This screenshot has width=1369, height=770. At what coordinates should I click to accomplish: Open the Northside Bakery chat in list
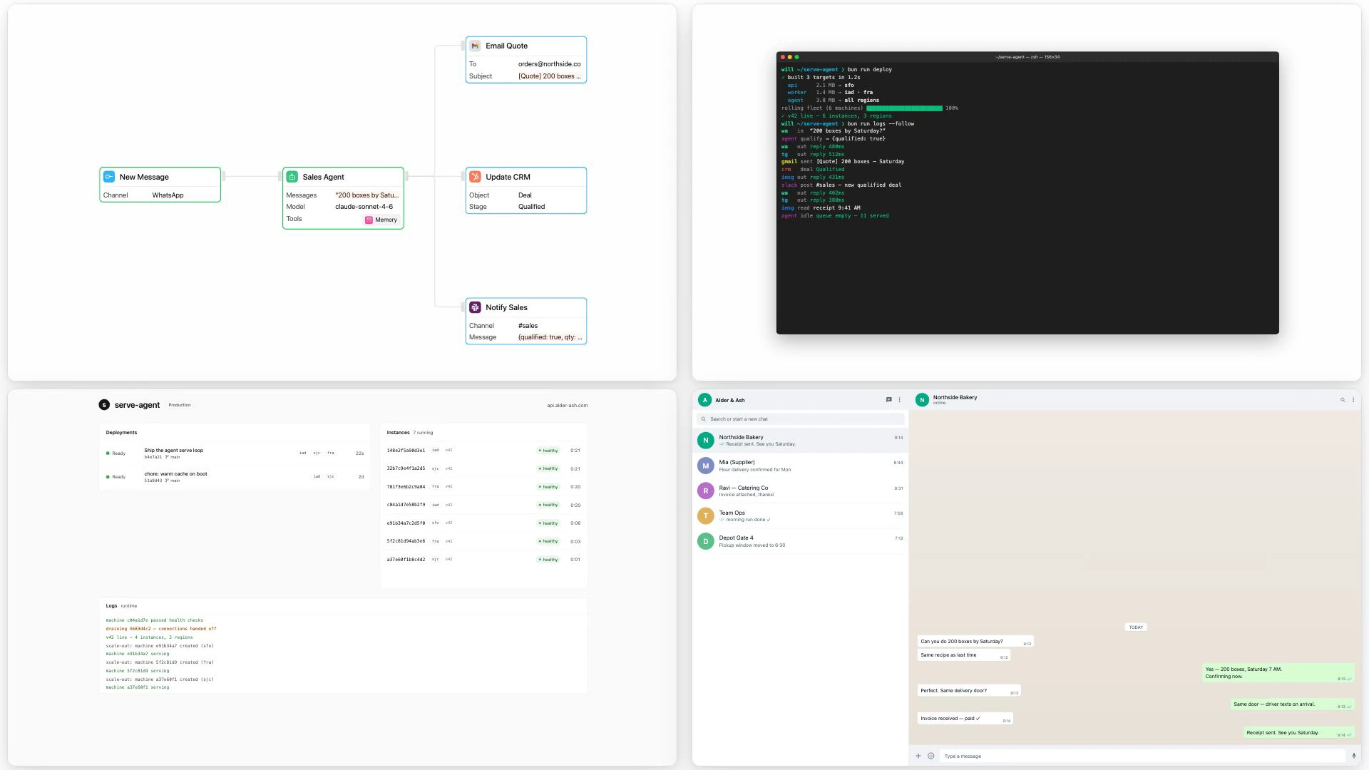(800, 441)
